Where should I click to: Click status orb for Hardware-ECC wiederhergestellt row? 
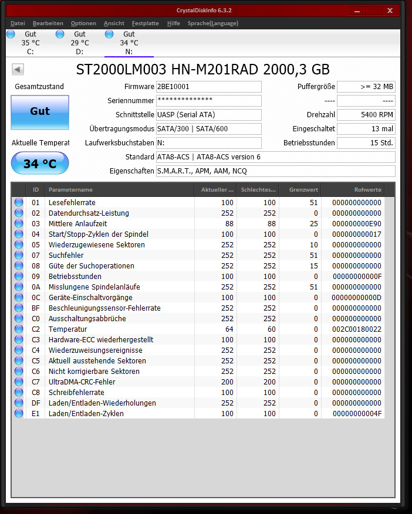(x=19, y=339)
